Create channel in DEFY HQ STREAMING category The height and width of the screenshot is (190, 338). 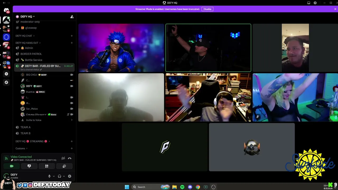coord(72,141)
